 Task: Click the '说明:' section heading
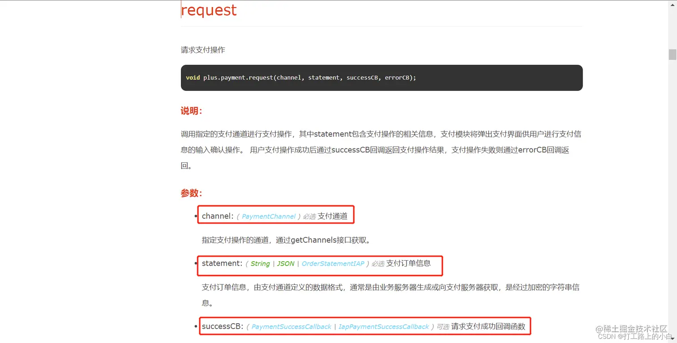[192, 111]
